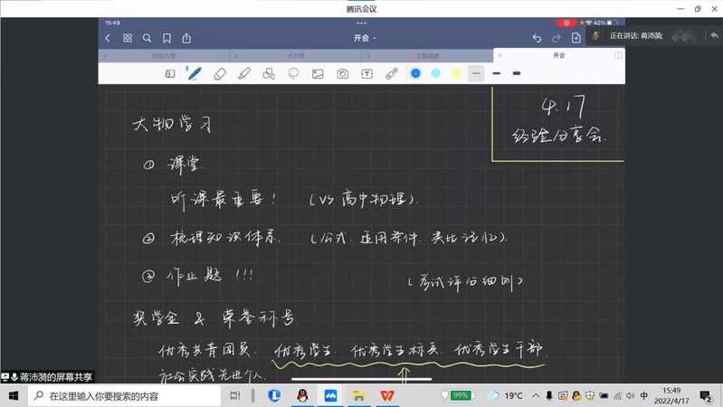Open the share export menu
Viewport: 723px width, 407px height.
click(x=186, y=38)
